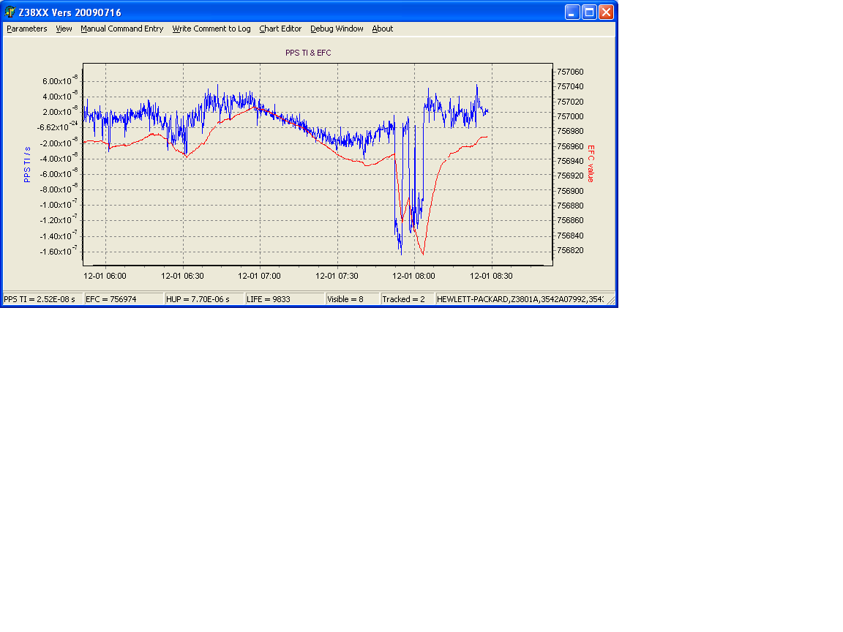Click the EFC value axis label
Screen dimensions: 843x632
(x=591, y=163)
